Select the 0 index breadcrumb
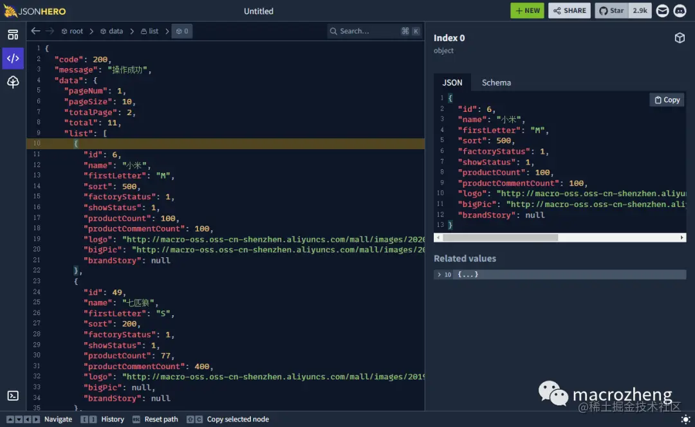Viewport: 695px width, 427px height. coord(181,31)
